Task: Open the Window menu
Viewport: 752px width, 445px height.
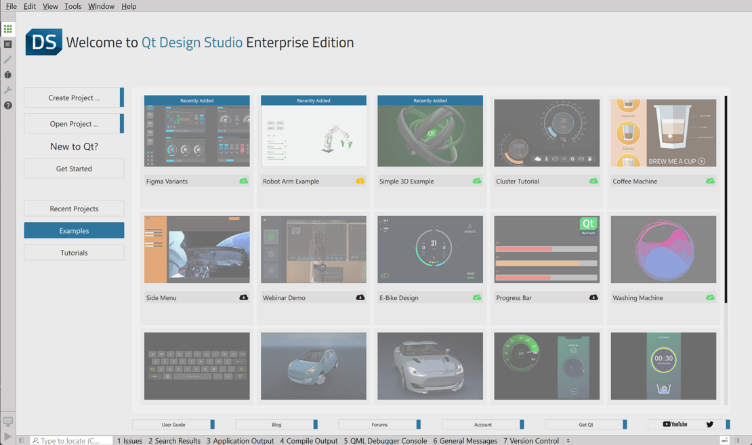Action: (x=100, y=6)
